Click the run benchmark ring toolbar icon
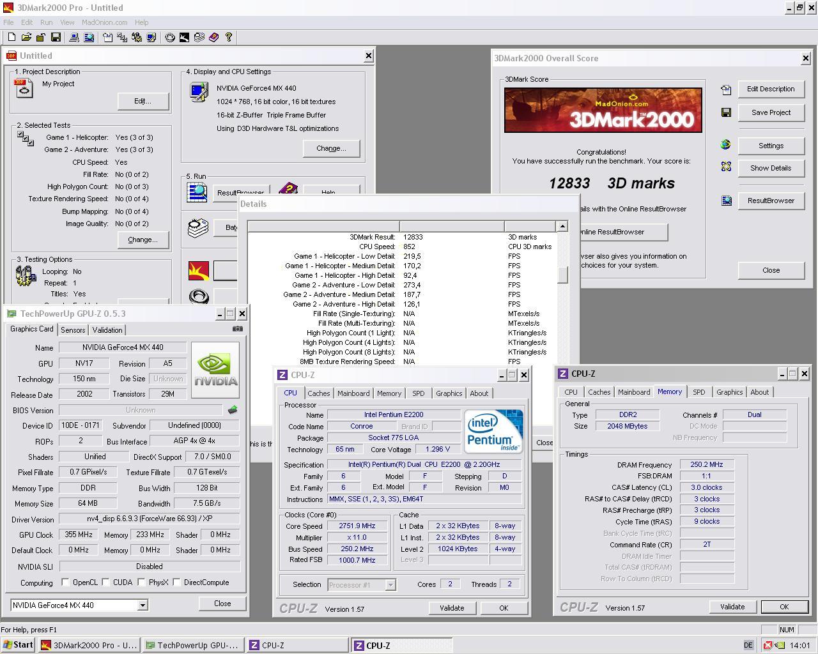 coord(170,38)
